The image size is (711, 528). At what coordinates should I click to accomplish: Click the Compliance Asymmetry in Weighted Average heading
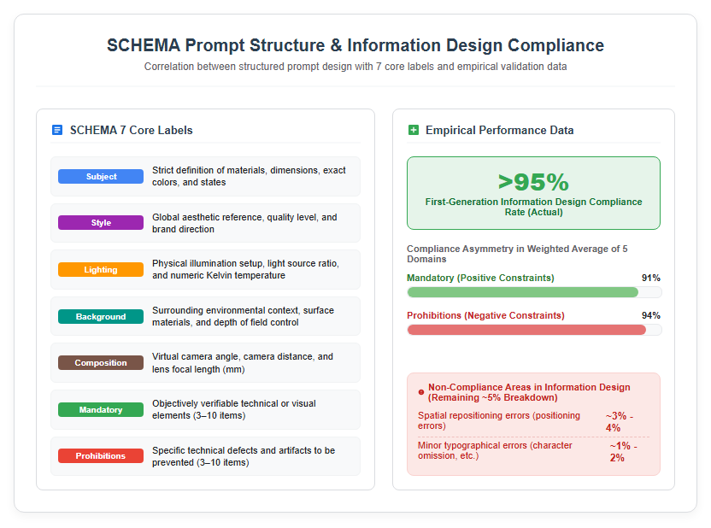[517, 254]
